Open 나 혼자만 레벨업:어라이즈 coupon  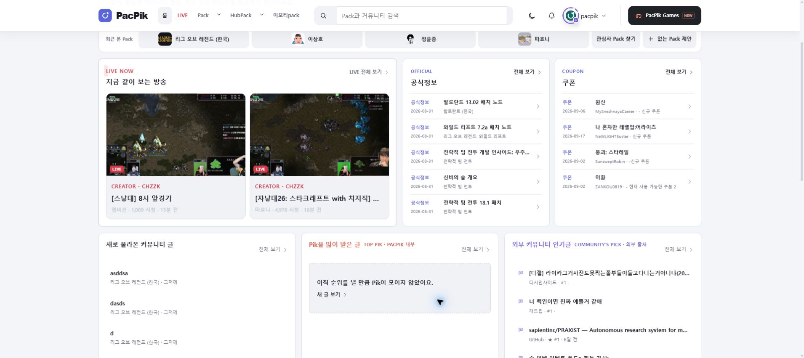pyautogui.click(x=628, y=132)
